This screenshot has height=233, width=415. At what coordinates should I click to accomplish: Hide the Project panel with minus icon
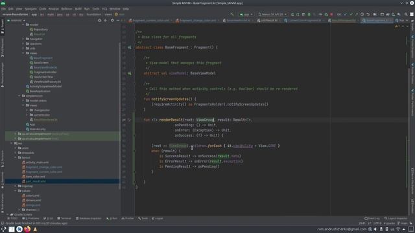click(118, 20)
